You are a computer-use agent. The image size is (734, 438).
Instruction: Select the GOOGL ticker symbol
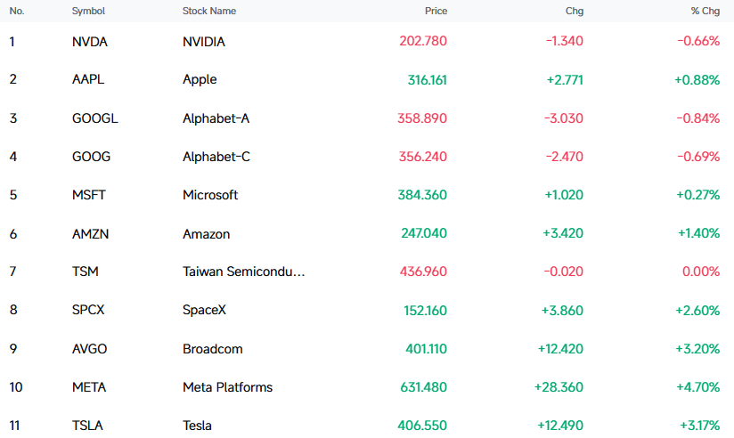pyautogui.click(x=95, y=118)
